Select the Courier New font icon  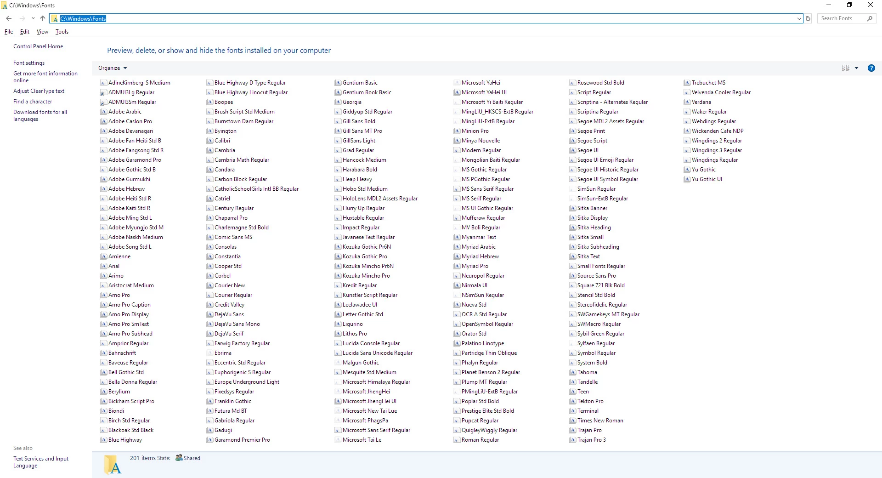pyautogui.click(x=210, y=285)
